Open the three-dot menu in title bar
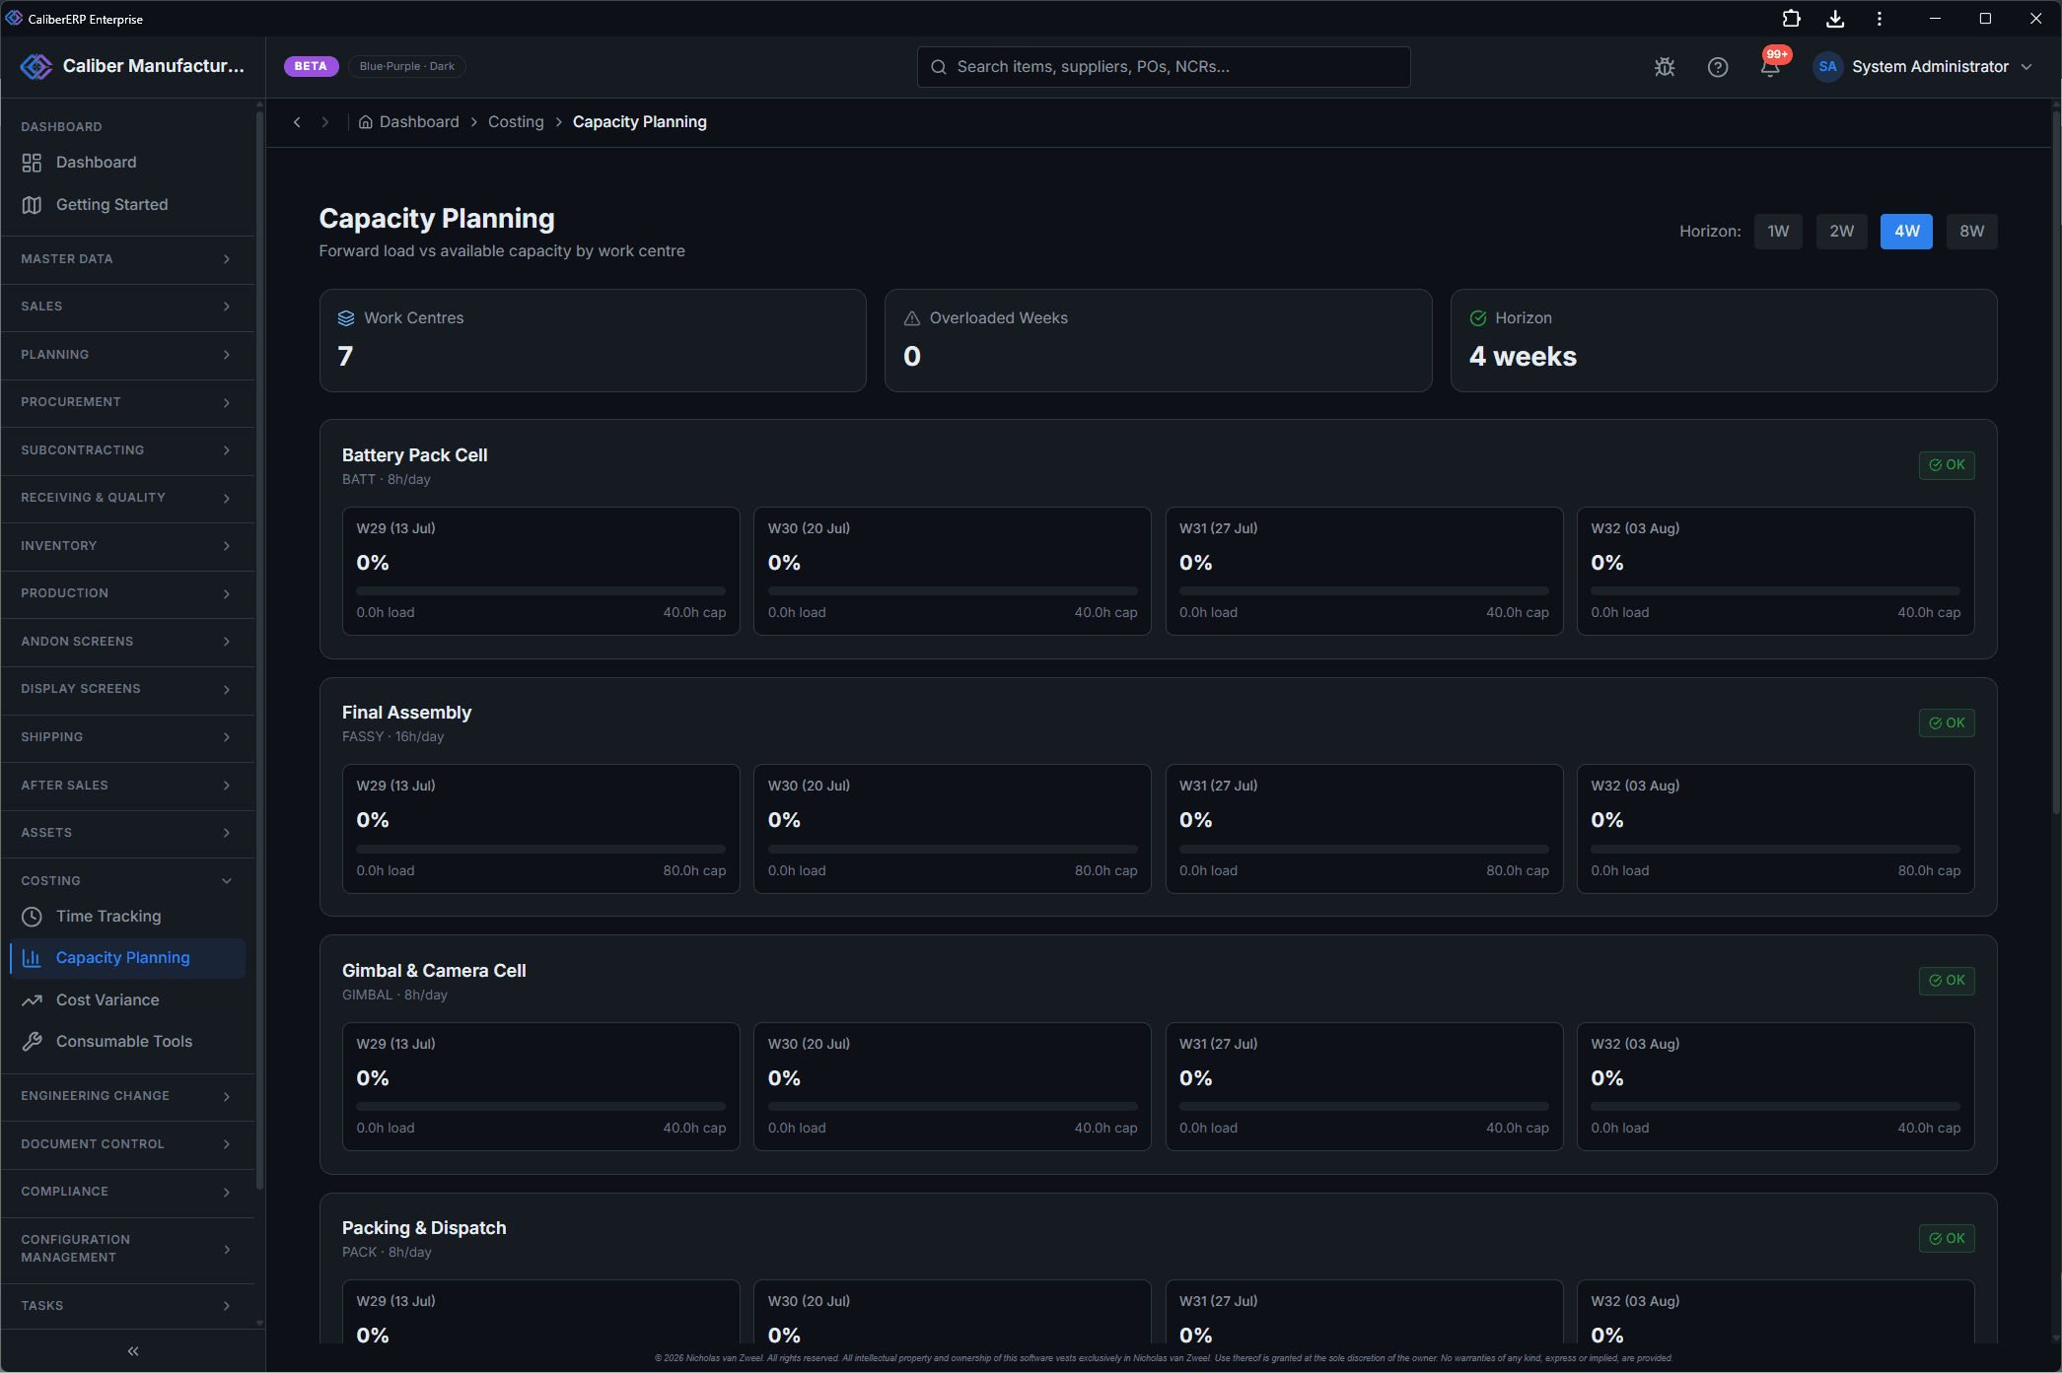 1880,19
